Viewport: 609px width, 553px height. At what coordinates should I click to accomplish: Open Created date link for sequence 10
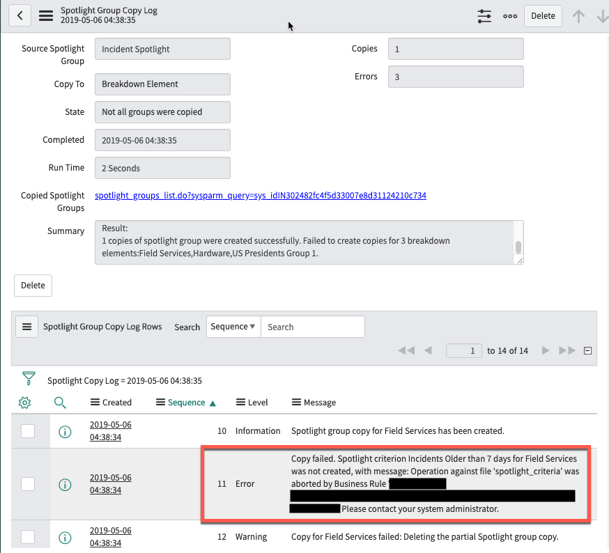click(111, 431)
